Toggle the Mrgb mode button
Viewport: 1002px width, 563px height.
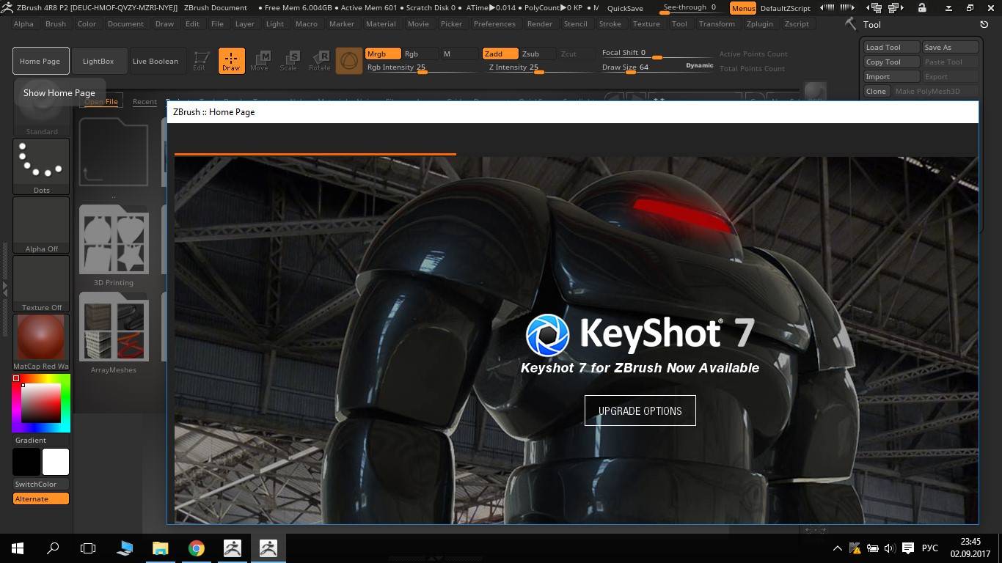(383, 54)
